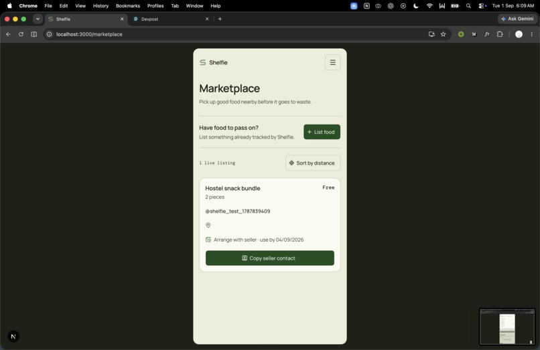This screenshot has height=350, width=540.
Task: Open a new browser tab
Action: coord(220,19)
